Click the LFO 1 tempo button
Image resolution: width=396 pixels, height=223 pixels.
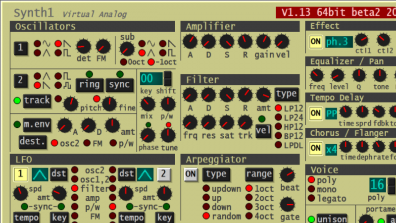27,218
